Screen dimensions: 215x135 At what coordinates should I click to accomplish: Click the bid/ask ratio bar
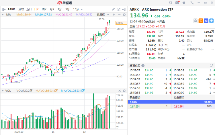(171, 102)
